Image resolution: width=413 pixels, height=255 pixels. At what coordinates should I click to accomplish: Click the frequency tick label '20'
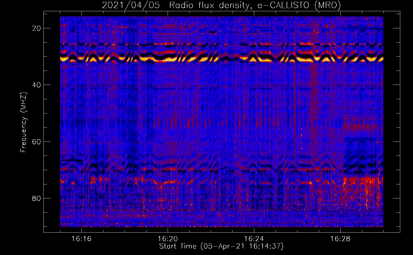(37, 28)
